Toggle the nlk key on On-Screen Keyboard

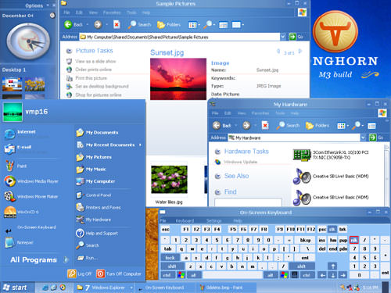click(354, 240)
